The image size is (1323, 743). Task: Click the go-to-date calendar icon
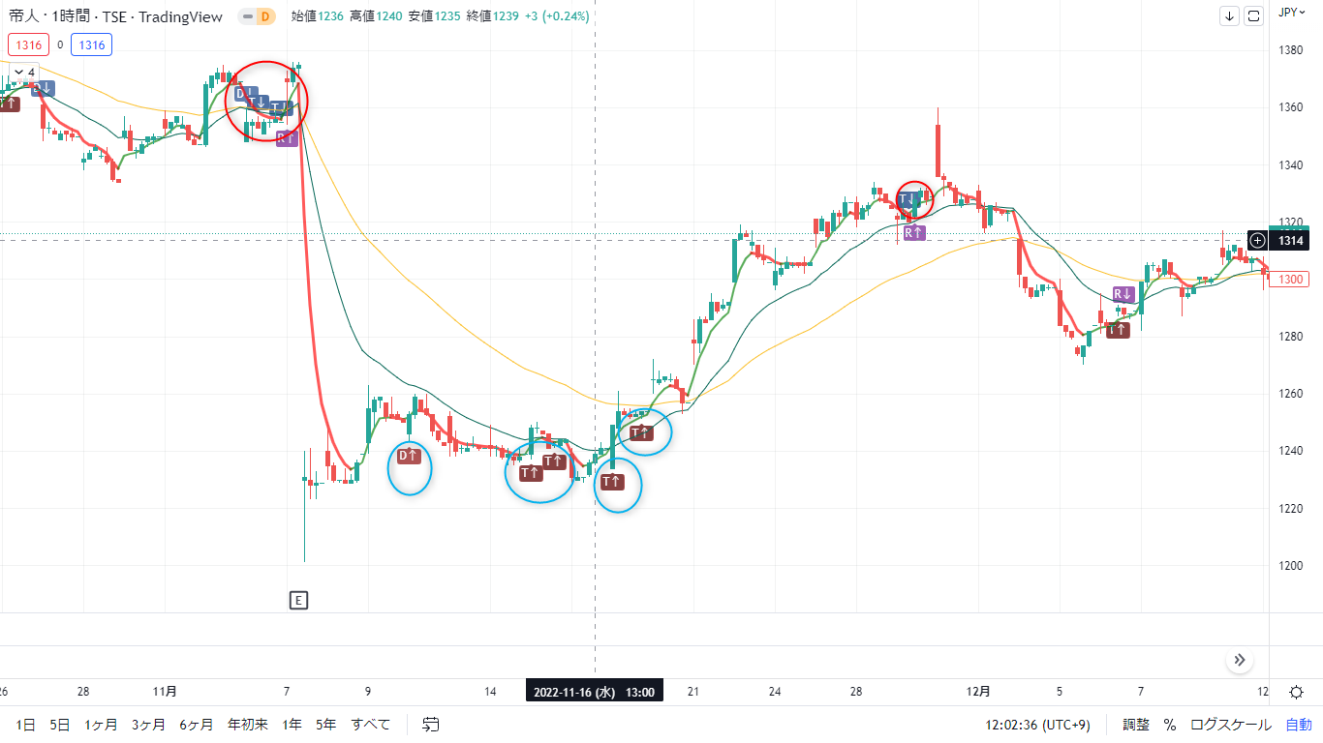coord(431,724)
